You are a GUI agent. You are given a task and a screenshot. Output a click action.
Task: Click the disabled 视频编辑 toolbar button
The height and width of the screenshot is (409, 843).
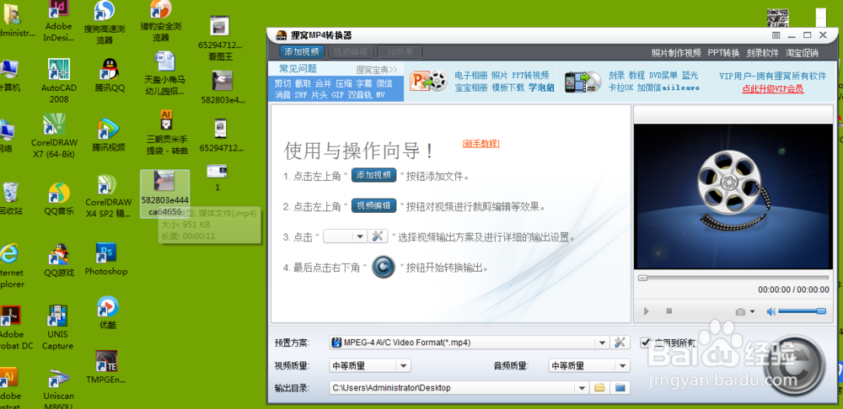coord(351,52)
